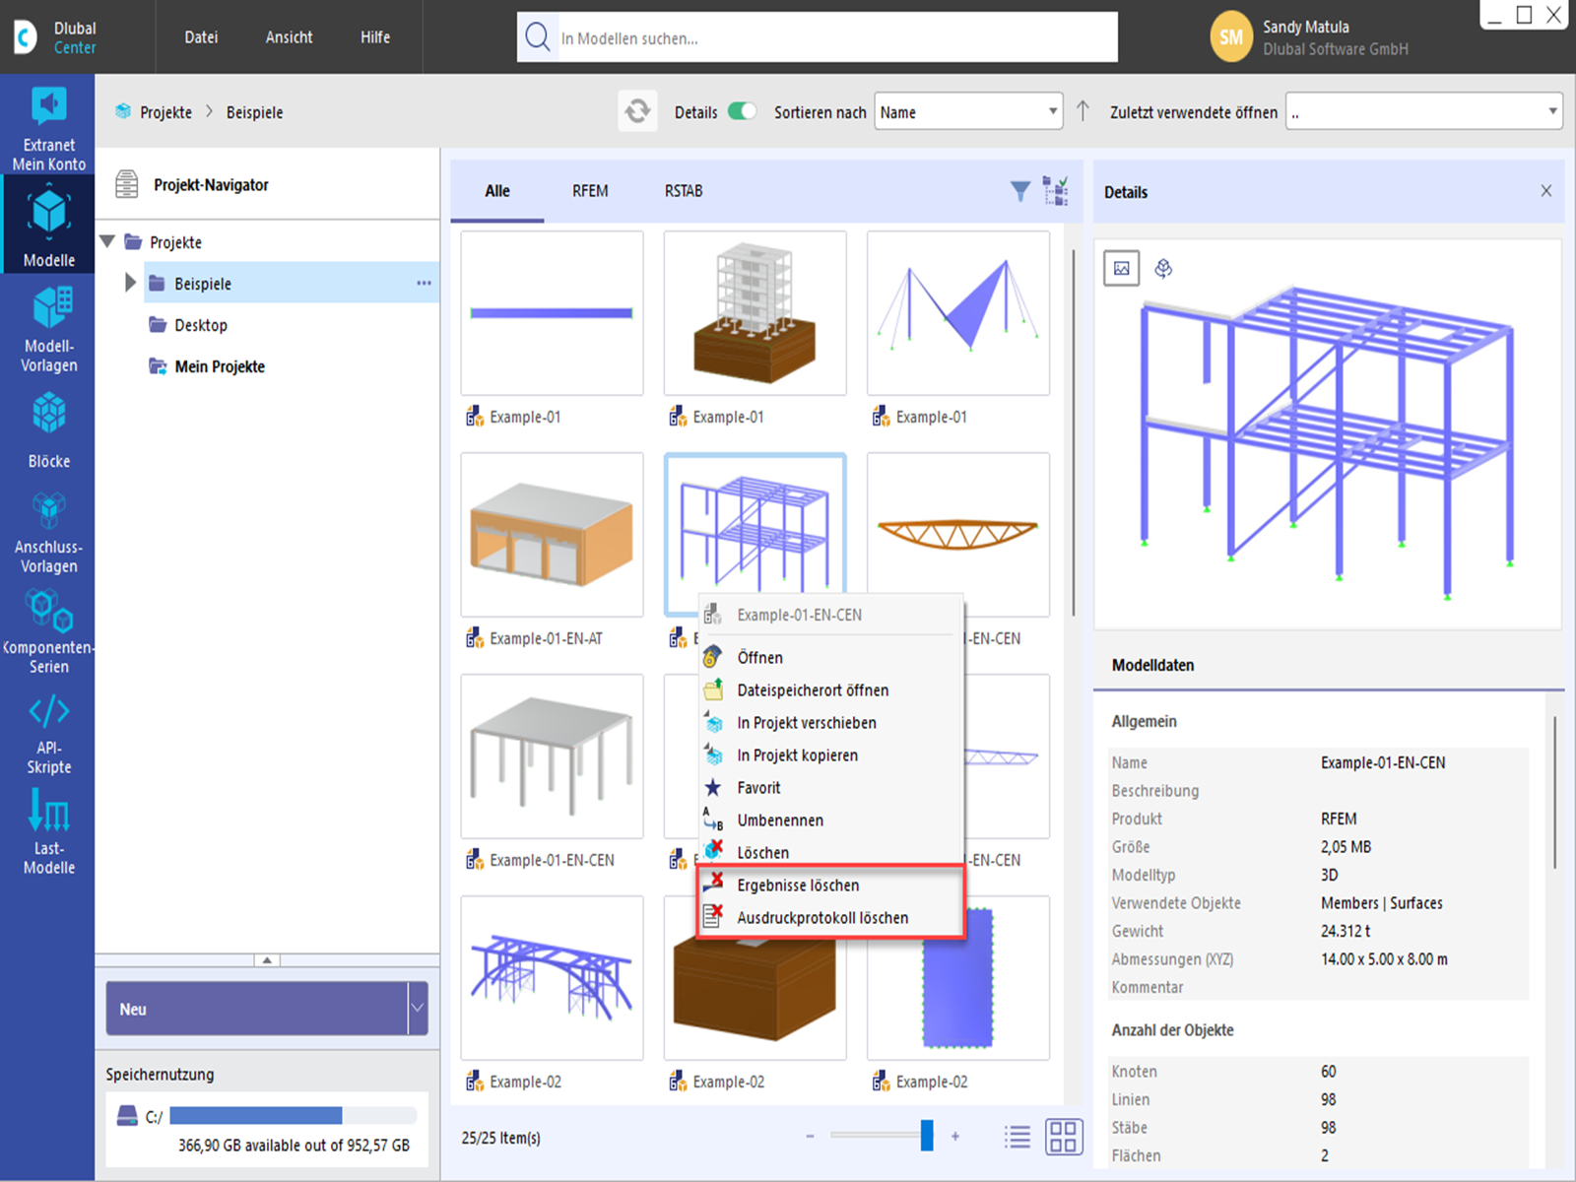
Task: Open the Hilfe menu
Action: (375, 37)
